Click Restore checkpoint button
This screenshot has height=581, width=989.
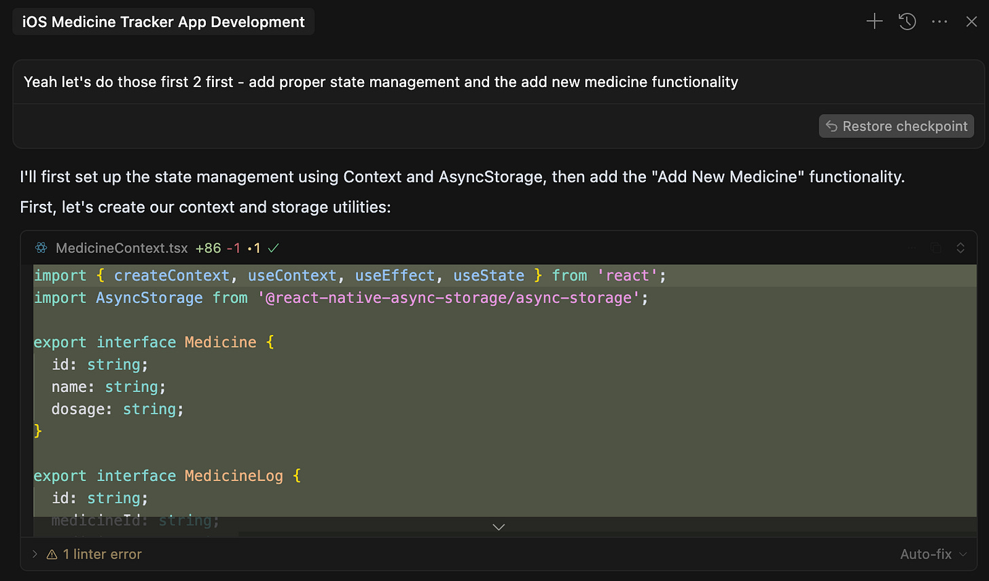897,126
